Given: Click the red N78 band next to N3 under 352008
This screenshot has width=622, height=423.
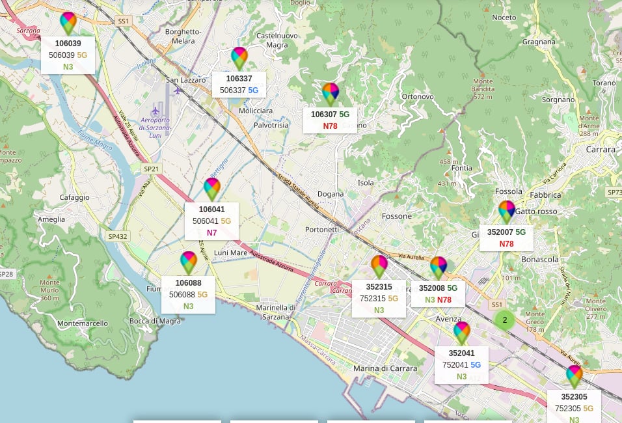Looking at the screenshot, I should (444, 300).
